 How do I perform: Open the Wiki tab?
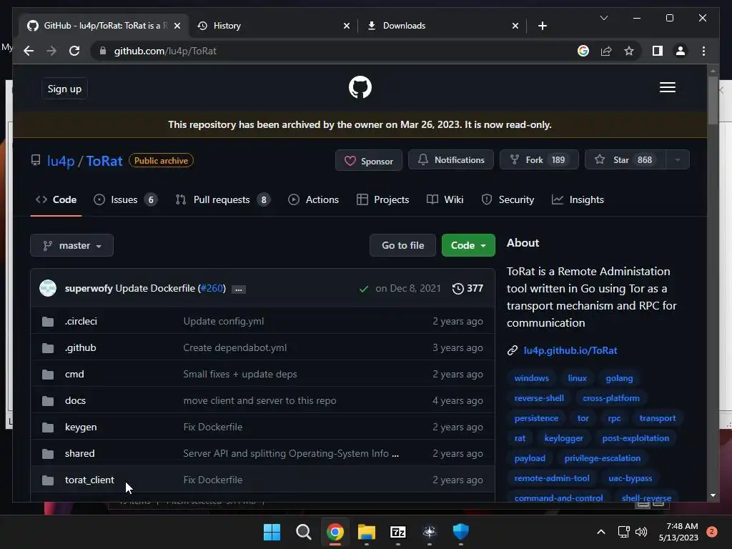pos(445,200)
